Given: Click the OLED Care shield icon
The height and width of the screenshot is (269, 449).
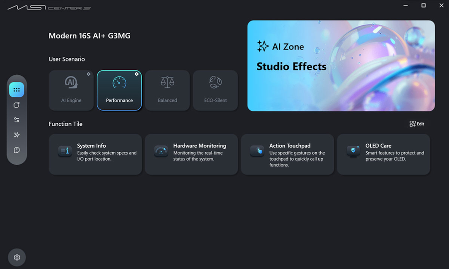Looking at the screenshot, I should pos(353,151).
